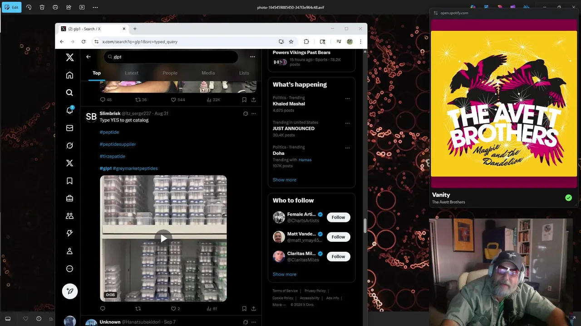Open Chrome Extensions puzzle icon

click(x=306, y=42)
